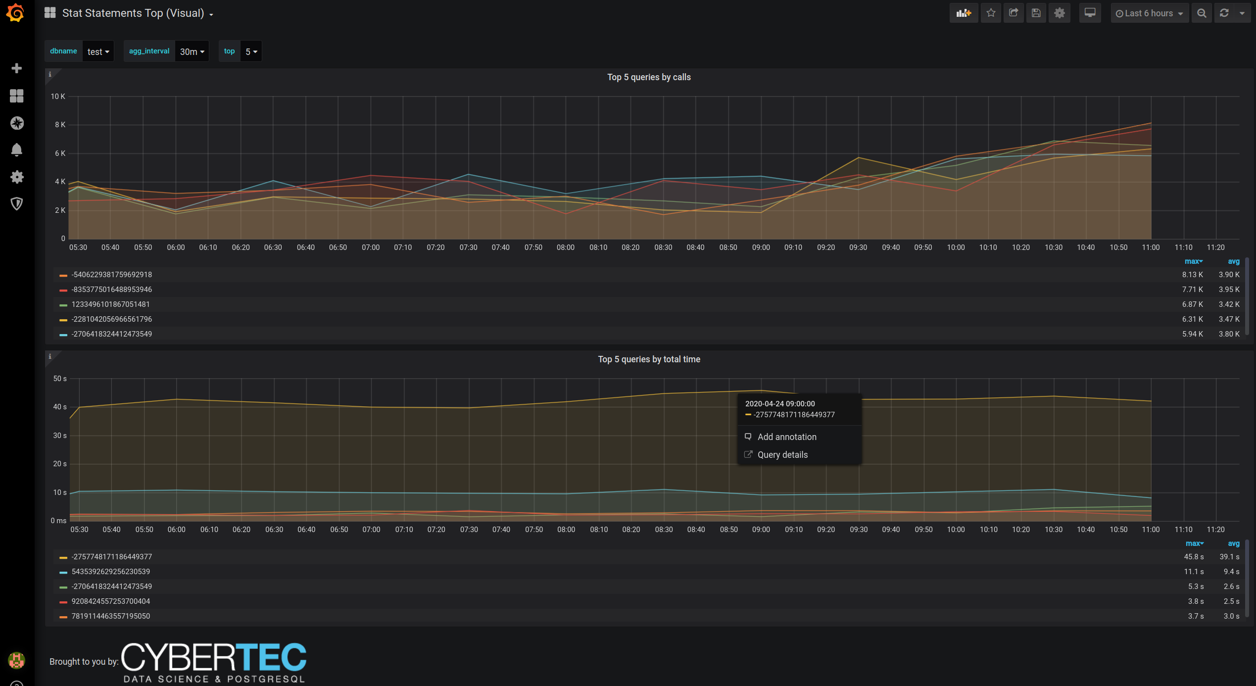
Task: Choose Query details in popup menu
Action: pos(782,455)
